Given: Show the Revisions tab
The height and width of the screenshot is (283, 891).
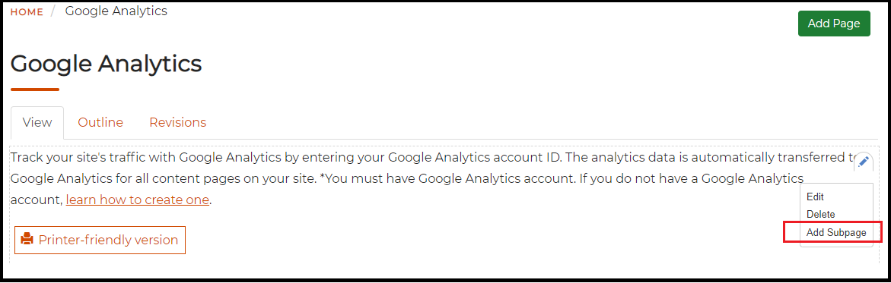Looking at the screenshot, I should pyautogui.click(x=178, y=122).
